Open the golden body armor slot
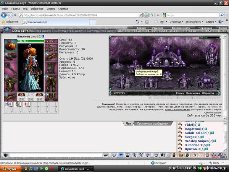The image size is (229, 172). click(11, 83)
